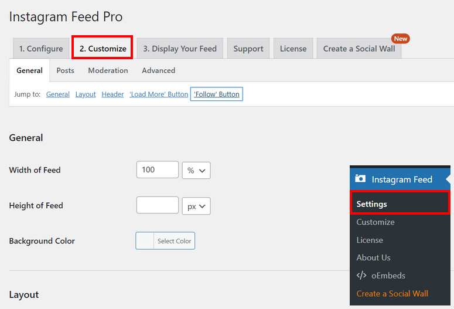454x309 pixels.
Task: Click orange Create a Social Wall link
Action: pyautogui.click(x=392, y=294)
